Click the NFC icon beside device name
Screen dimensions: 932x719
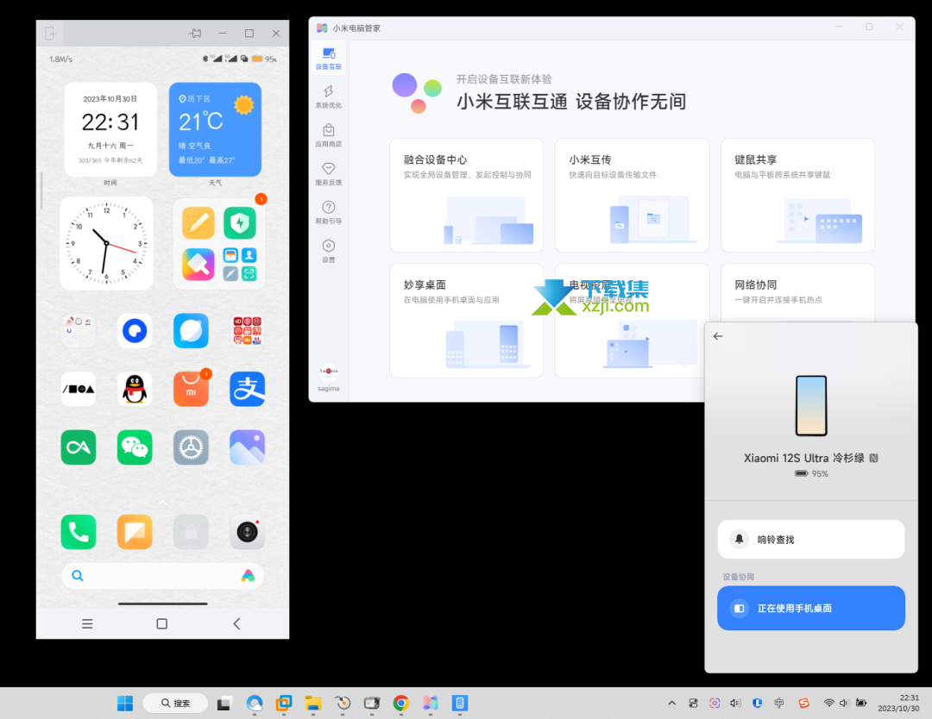pyautogui.click(x=873, y=458)
